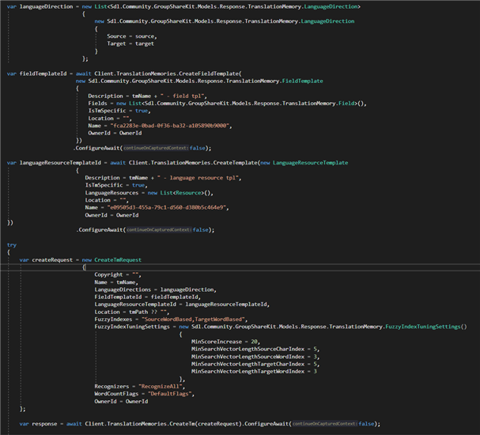The image size is (480, 435).
Task: Click the 'CreateTmRequest' type name
Action: tap(118, 259)
